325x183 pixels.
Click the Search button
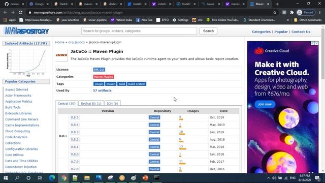point(208,31)
